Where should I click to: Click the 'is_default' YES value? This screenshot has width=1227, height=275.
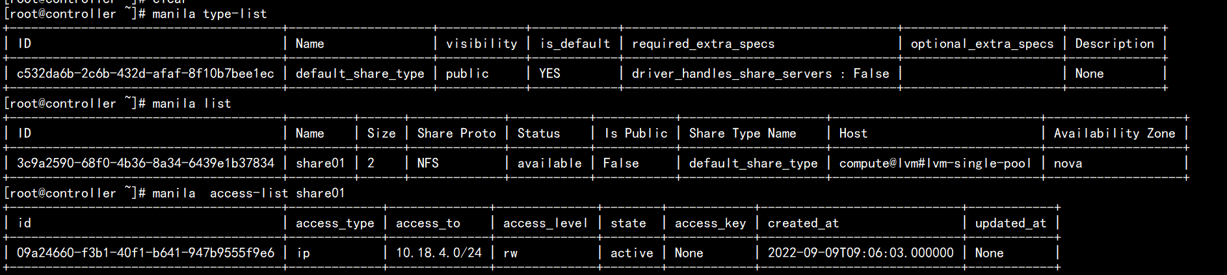549,73
